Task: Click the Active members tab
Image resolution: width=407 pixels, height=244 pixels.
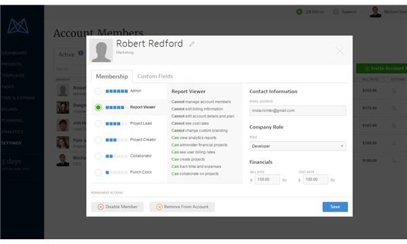Action: pos(66,55)
